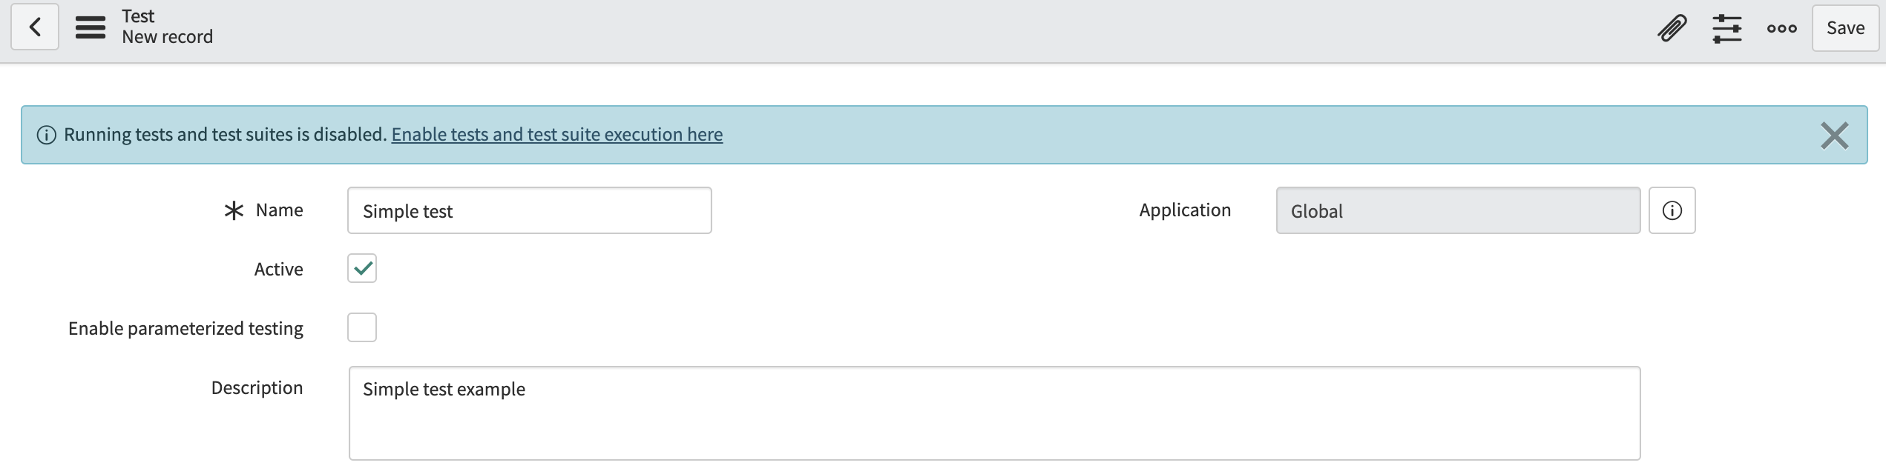
Task: Click the Application record info icon
Action: pos(1672,210)
